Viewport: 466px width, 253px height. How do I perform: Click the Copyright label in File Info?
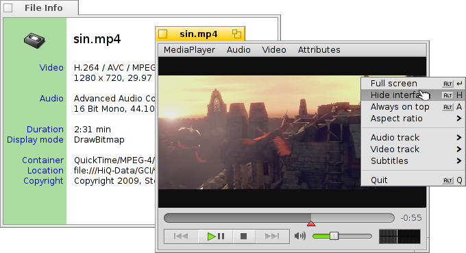(43, 181)
